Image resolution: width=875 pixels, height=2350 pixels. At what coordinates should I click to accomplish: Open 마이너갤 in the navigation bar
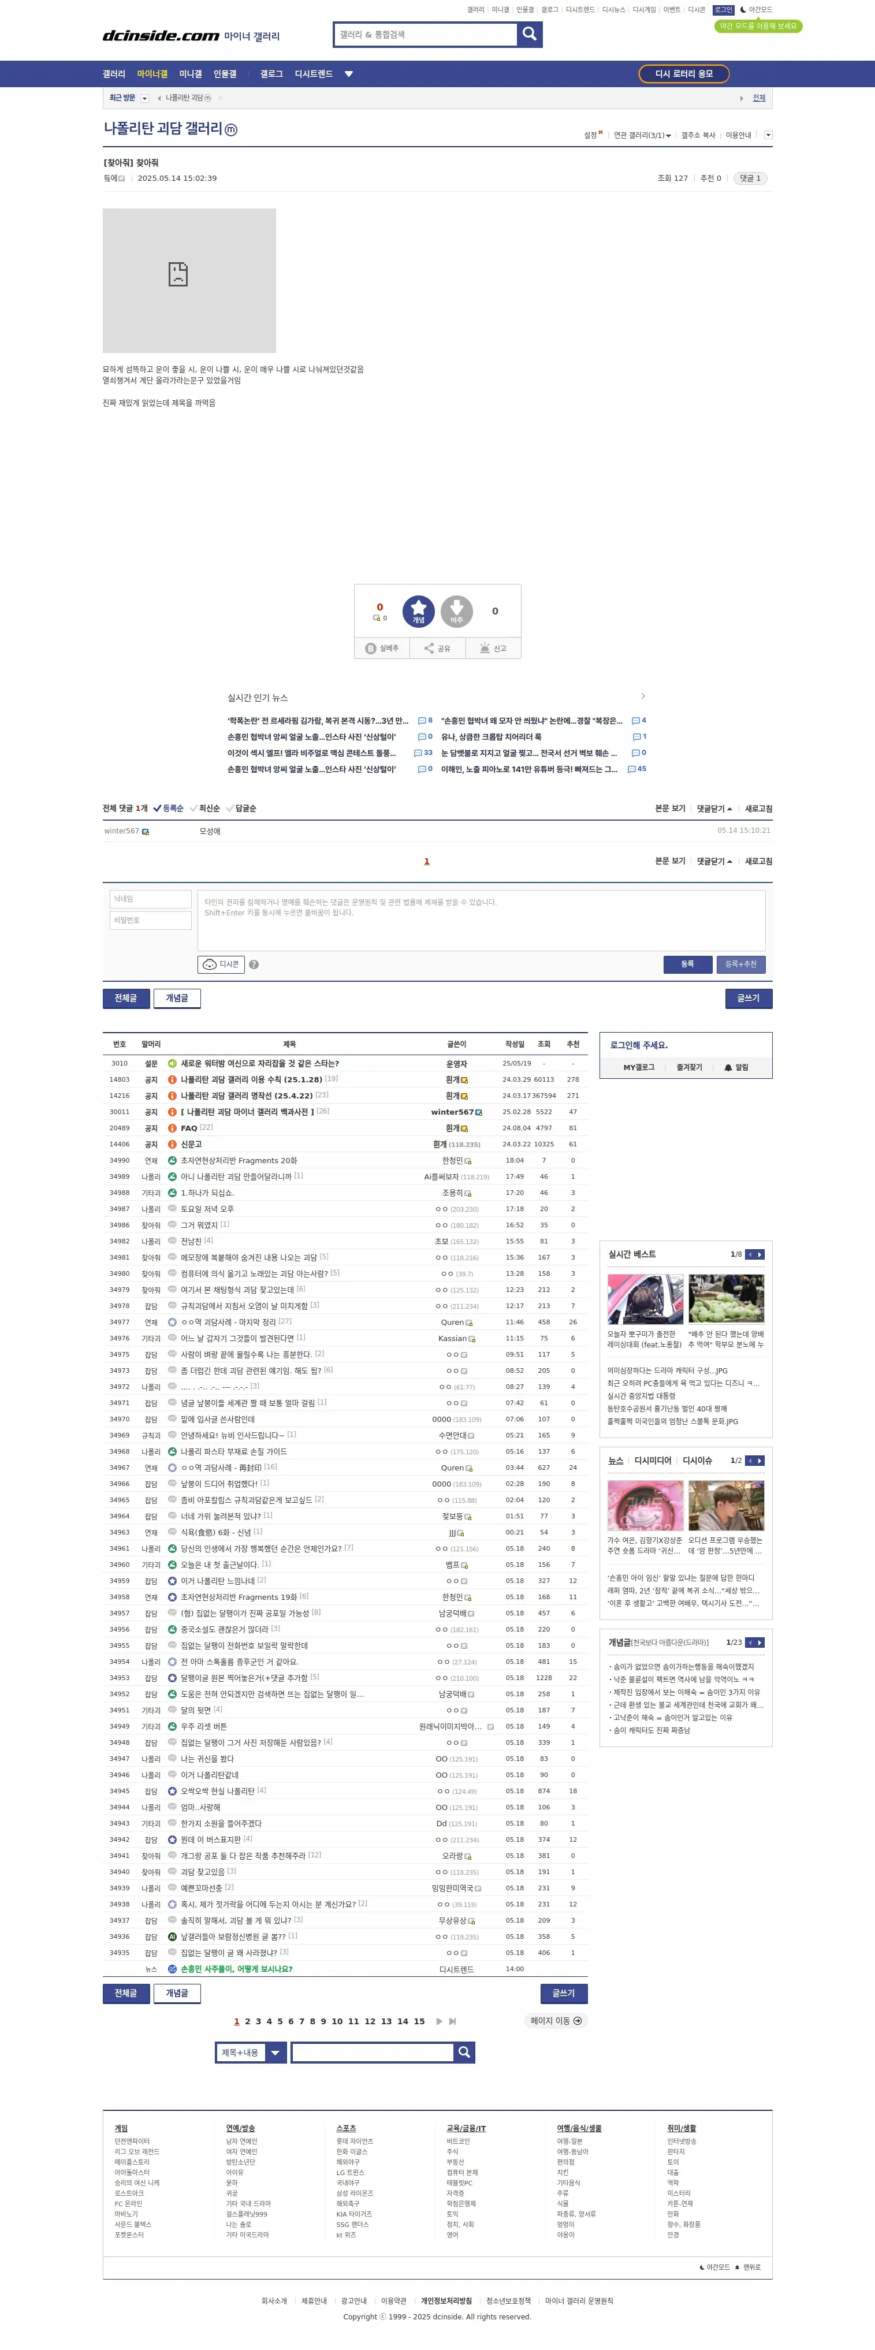click(152, 74)
